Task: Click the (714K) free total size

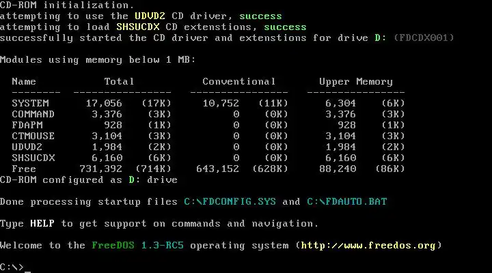Action: [154, 169]
